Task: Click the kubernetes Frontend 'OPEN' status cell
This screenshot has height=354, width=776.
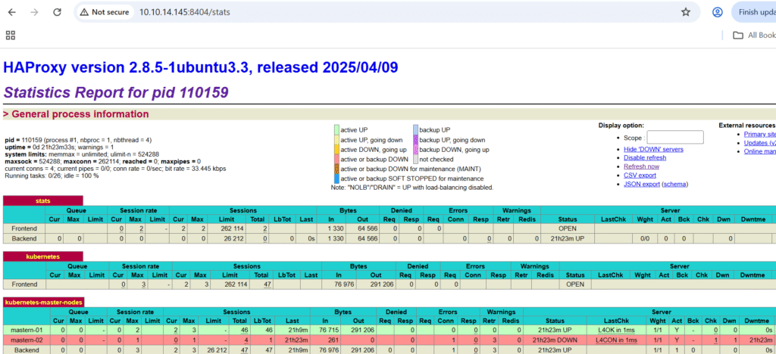Action: coord(575,284)
